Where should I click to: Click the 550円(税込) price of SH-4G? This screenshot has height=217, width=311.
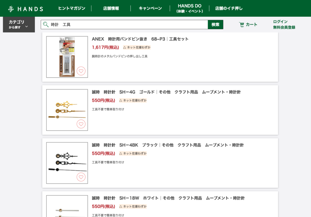click(x=103, y=100)
